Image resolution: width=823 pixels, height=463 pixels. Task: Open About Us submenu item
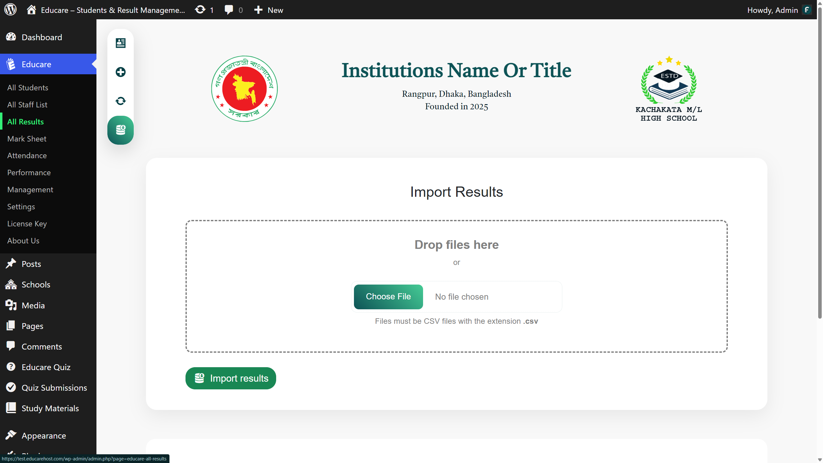coord(23,241)
